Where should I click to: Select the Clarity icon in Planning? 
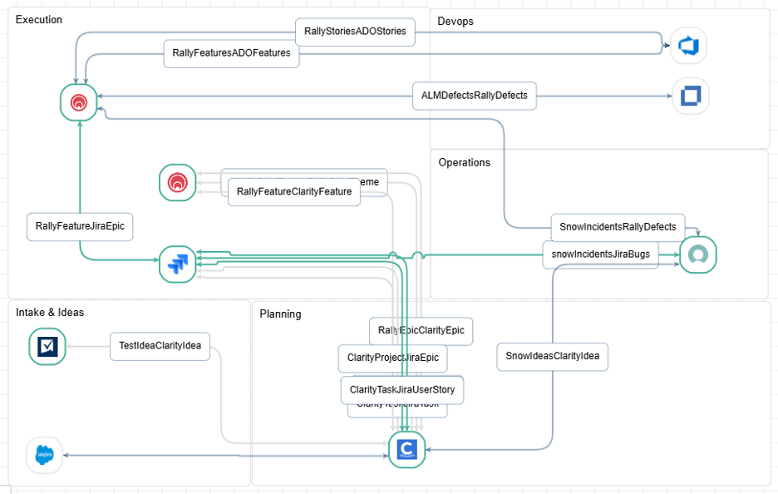[406, 449]
